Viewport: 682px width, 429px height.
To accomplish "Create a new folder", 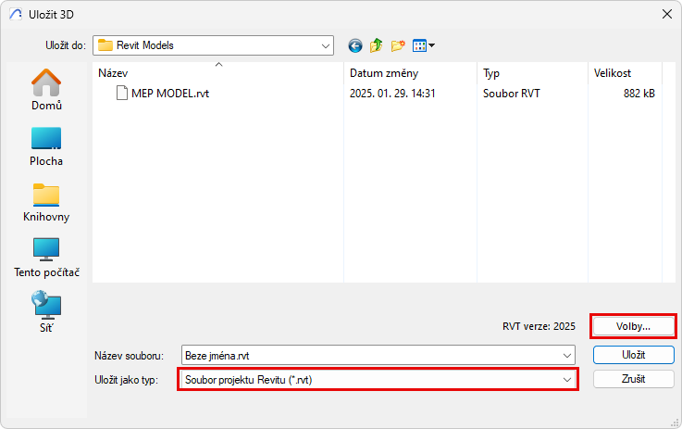I will 399,45.
